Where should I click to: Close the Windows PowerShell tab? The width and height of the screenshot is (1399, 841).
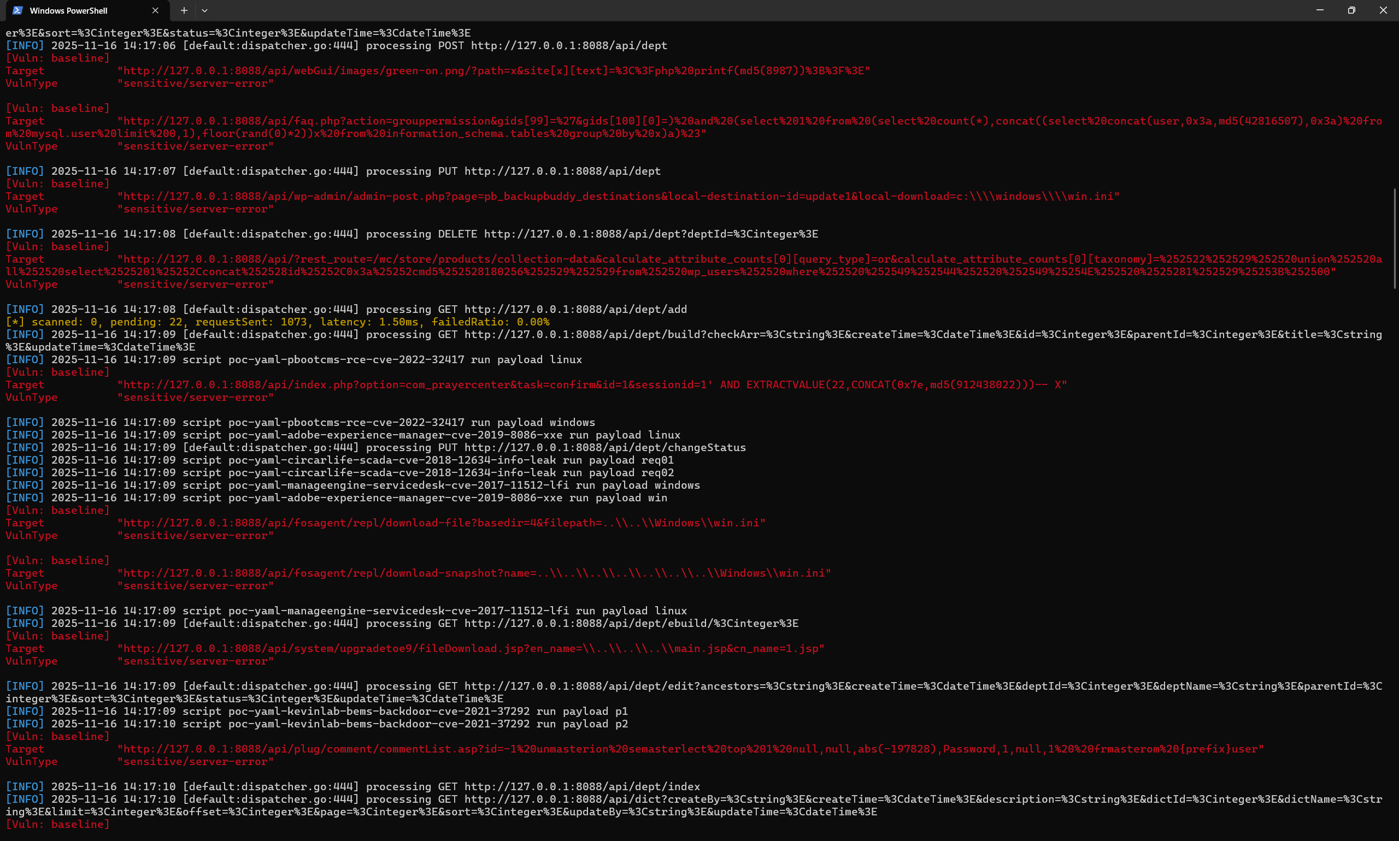click(x=155, y=10)
